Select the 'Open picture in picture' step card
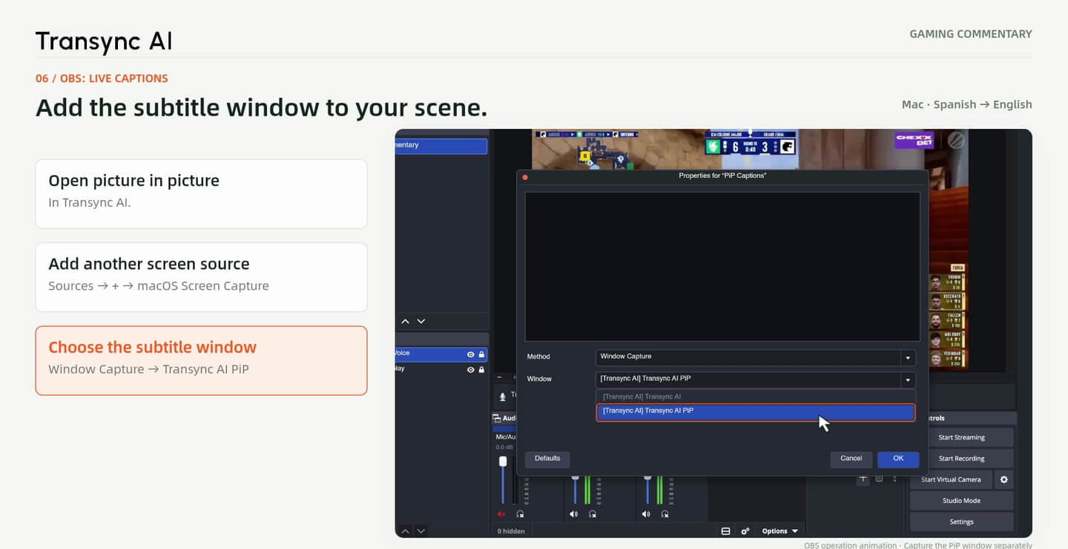 (x=201, y=194)
